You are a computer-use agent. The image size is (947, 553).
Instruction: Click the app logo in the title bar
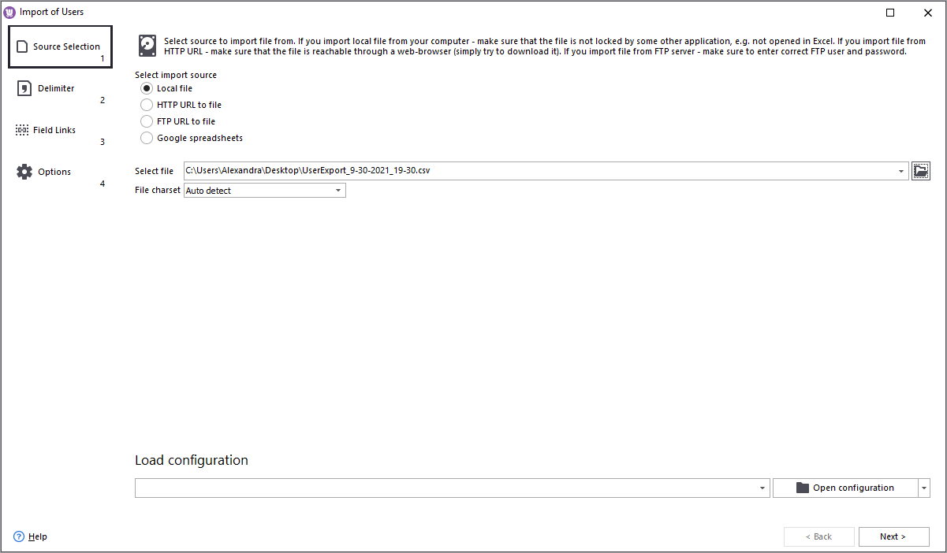[x=10, y=12]
